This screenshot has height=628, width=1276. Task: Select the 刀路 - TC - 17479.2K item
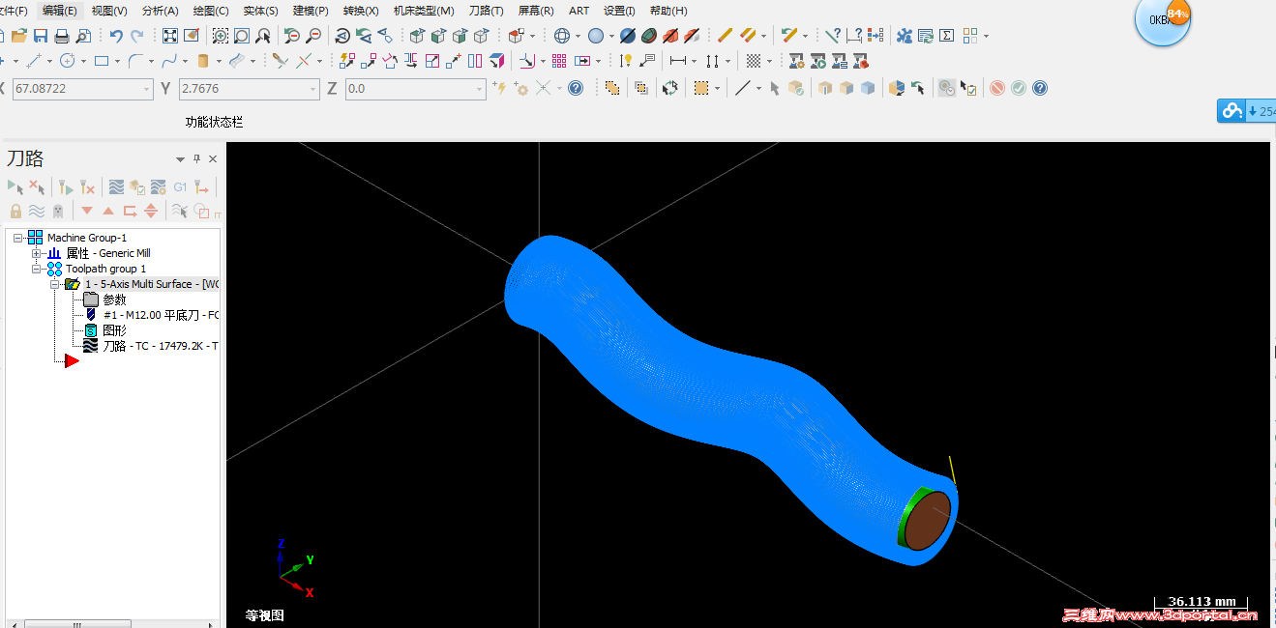(x=151, y=346)
